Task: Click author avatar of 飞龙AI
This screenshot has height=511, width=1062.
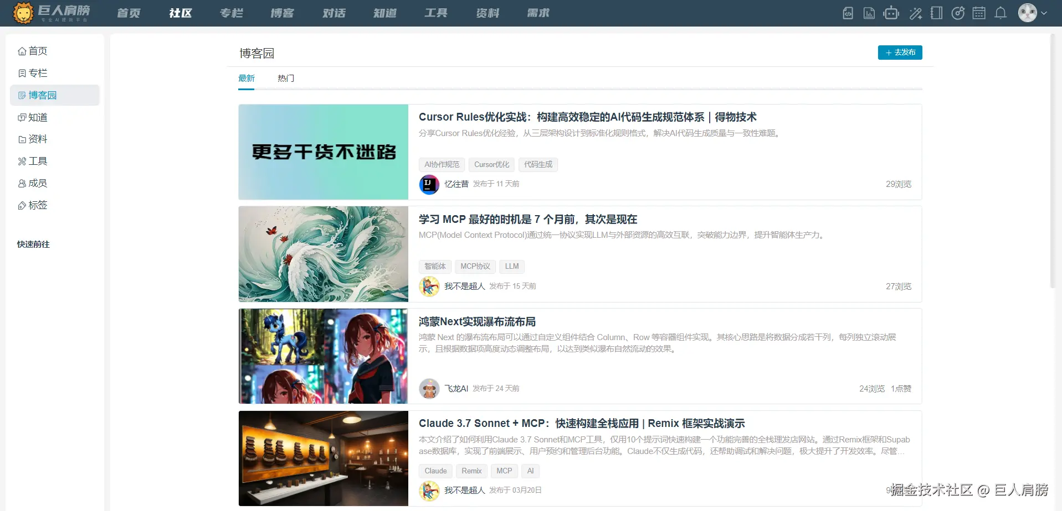Action: pyautogui.click(x=429, y=389)
